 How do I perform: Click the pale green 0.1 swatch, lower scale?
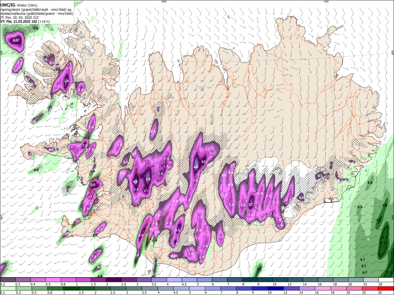coord(8,288)
